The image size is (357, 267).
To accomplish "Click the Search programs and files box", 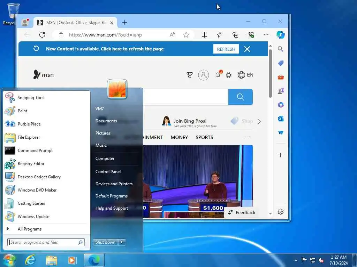I will pyautogui.click(x=46, y=242).
